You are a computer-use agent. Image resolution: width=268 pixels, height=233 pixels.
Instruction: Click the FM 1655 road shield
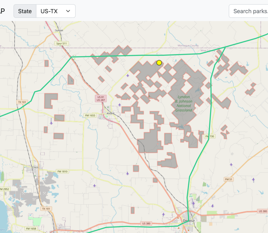[x=90, y=115]
